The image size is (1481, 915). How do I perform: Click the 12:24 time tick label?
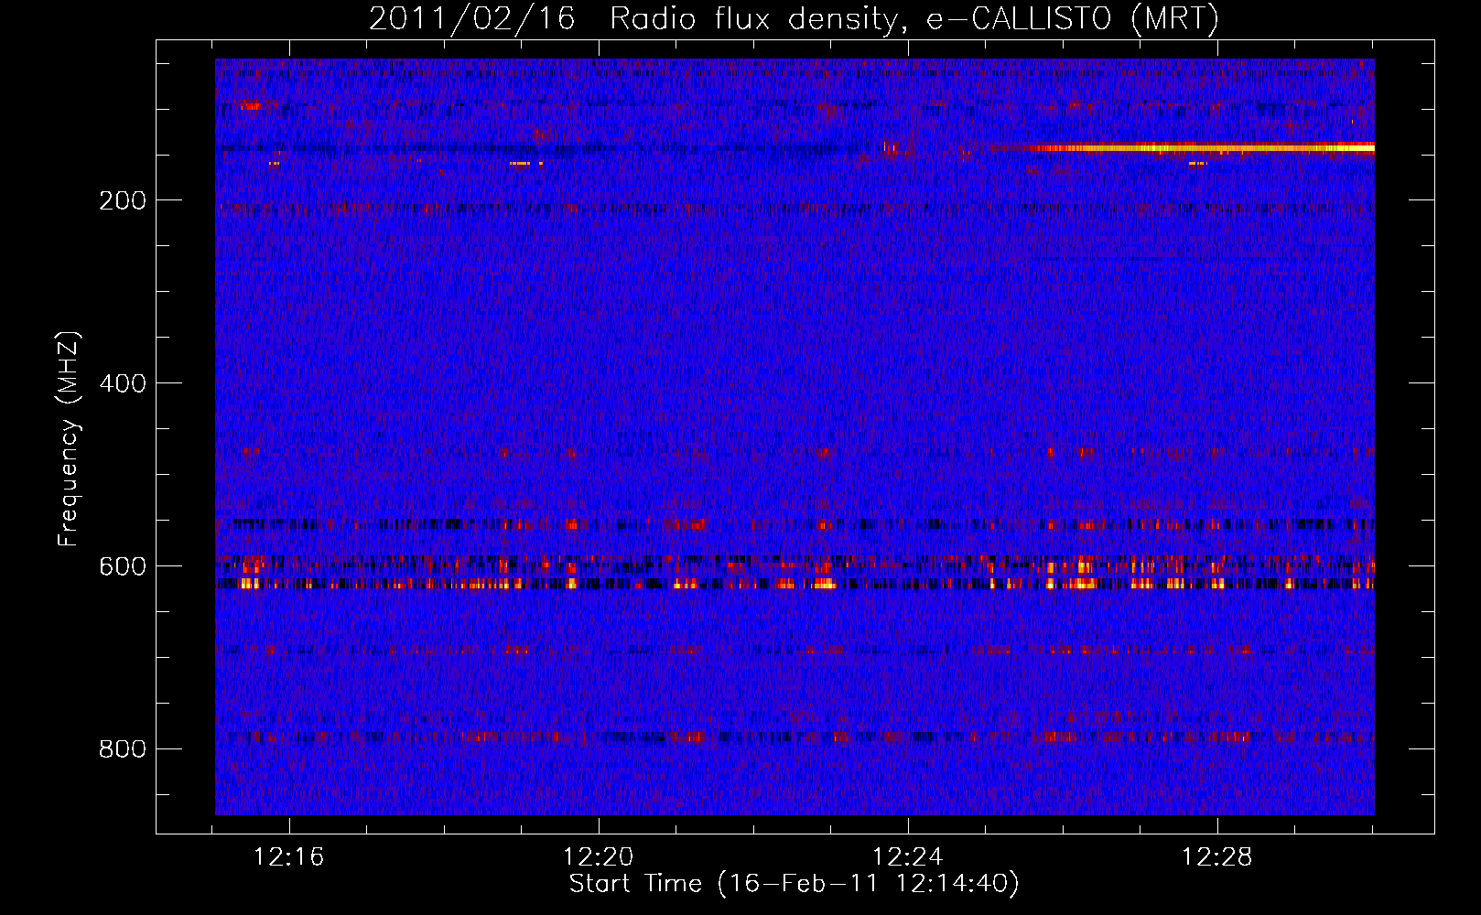coord(908,857)
